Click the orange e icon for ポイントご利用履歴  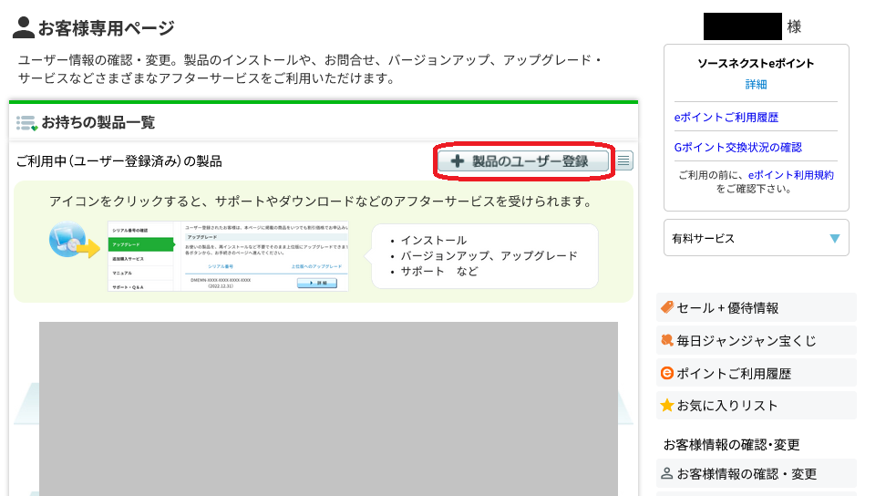click(666, 374)
